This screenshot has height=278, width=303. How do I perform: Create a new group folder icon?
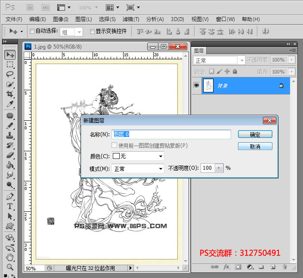coord(261,267)
